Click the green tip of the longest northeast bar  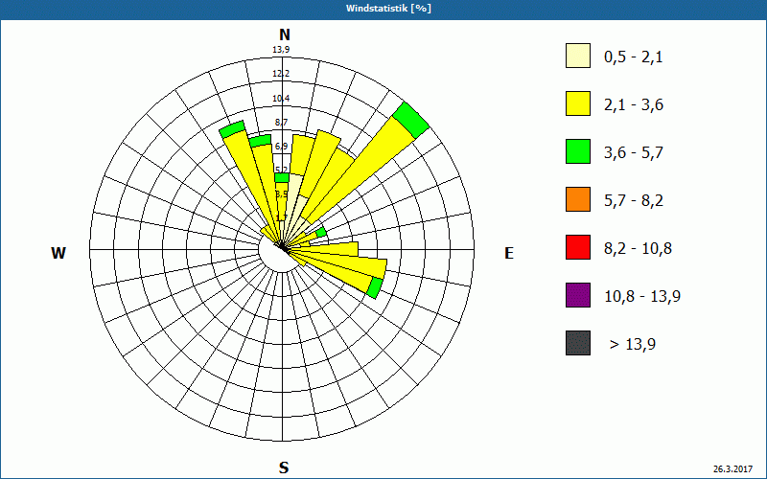click(411, 121)
